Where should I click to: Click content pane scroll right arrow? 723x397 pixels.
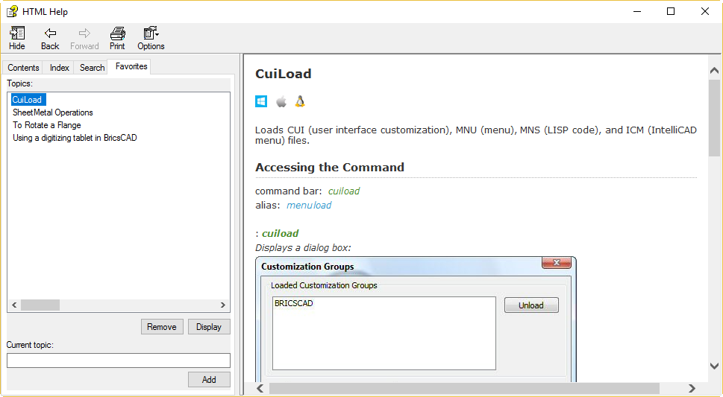pyautogui.click(x=692, y=388)
